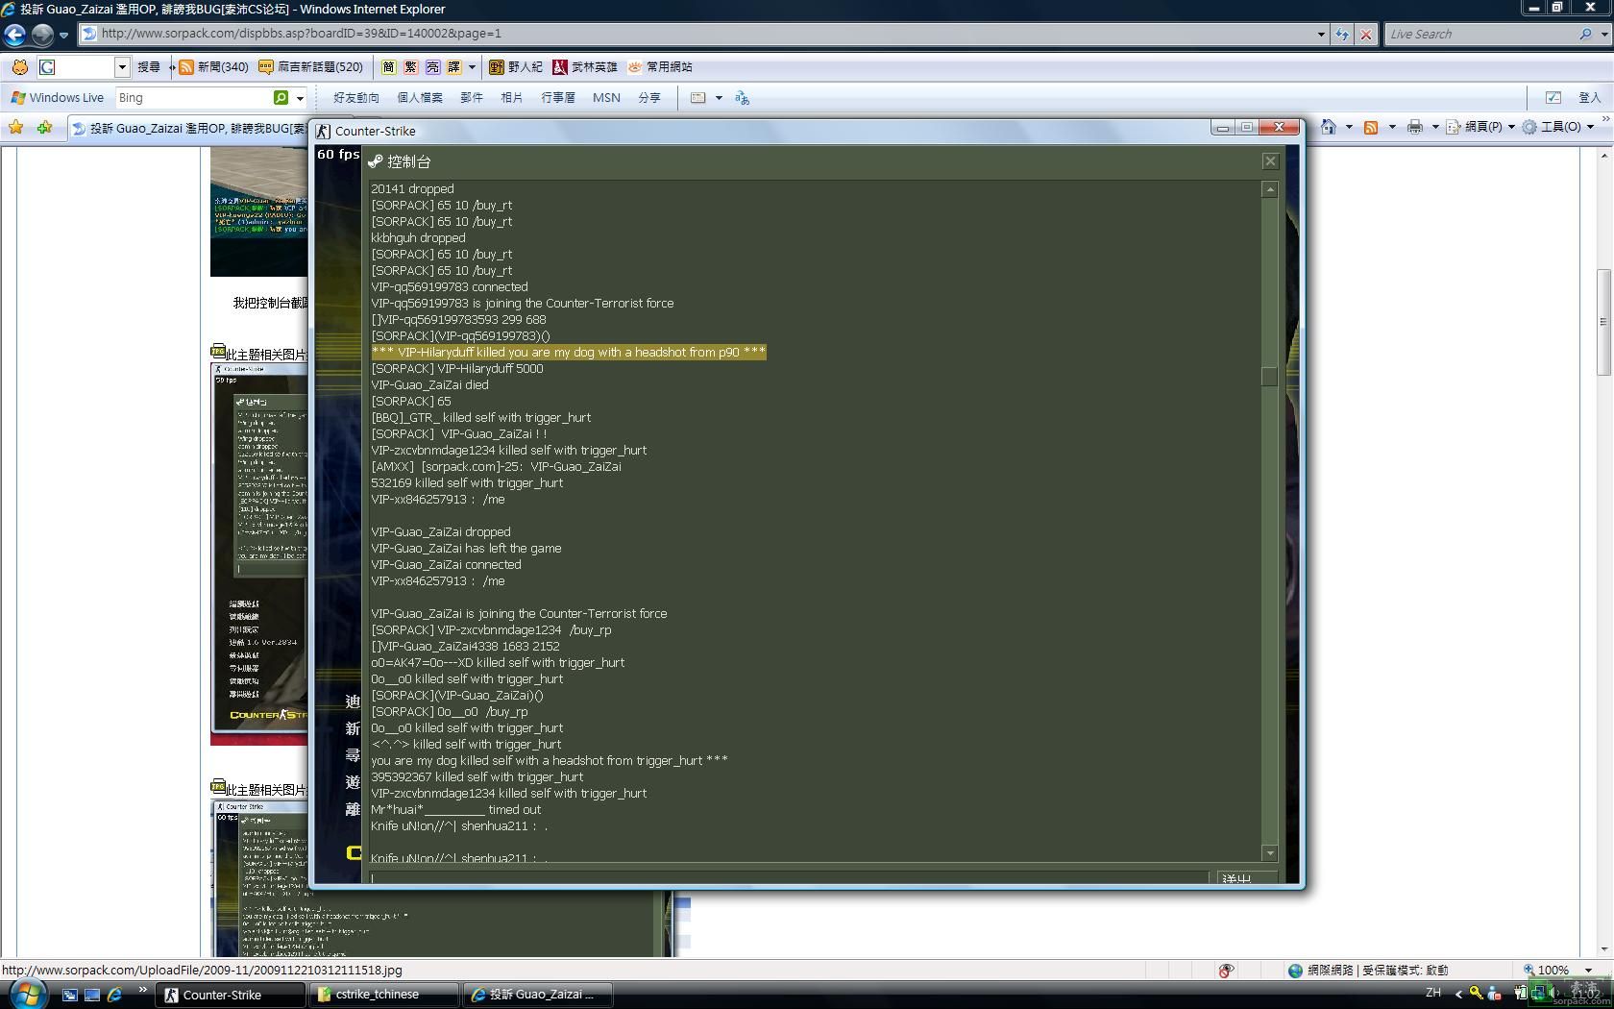
Task: Click the browser Back arrow button
Action: click(x=14, y=35)
